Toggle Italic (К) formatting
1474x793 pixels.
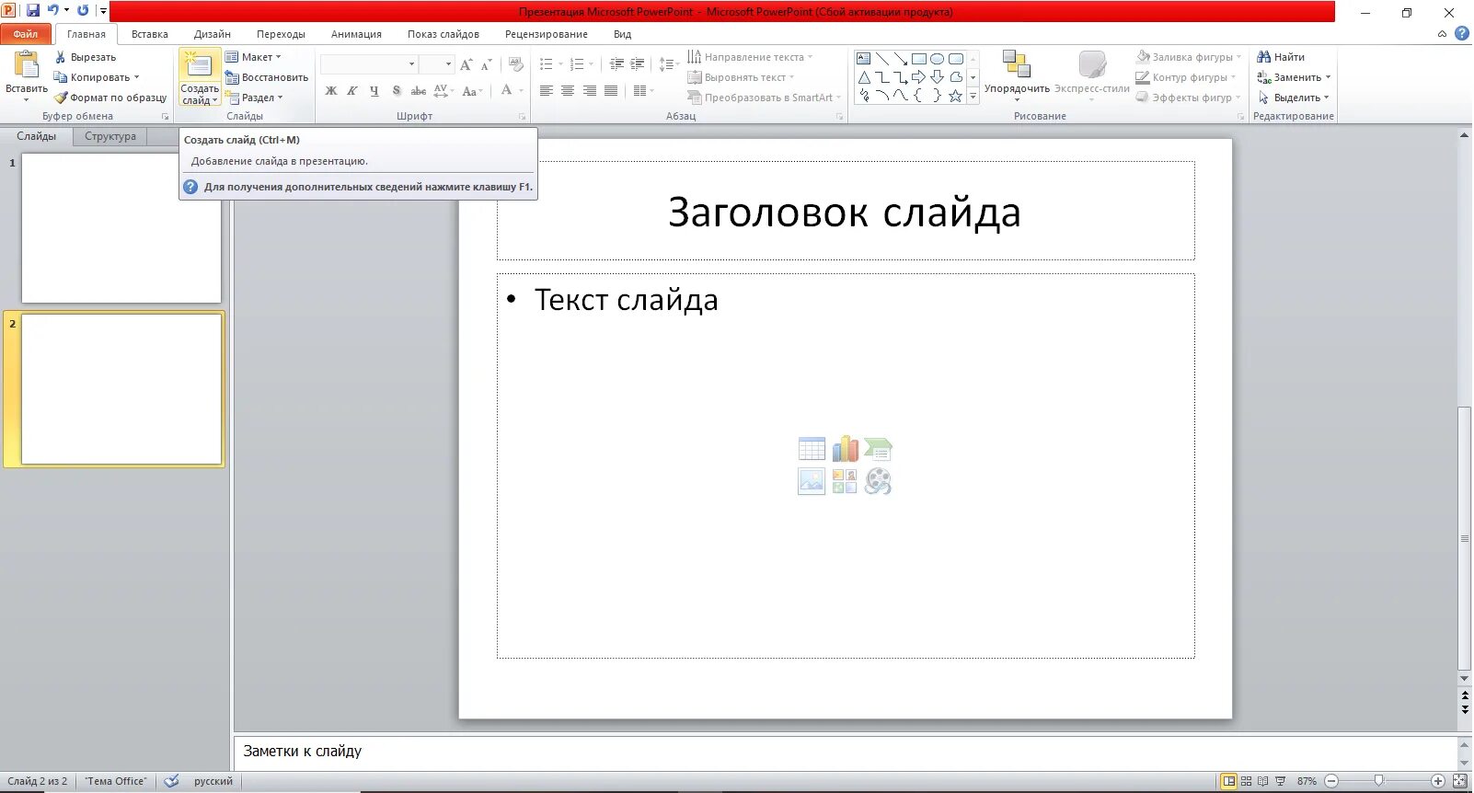tap(352, 91)
